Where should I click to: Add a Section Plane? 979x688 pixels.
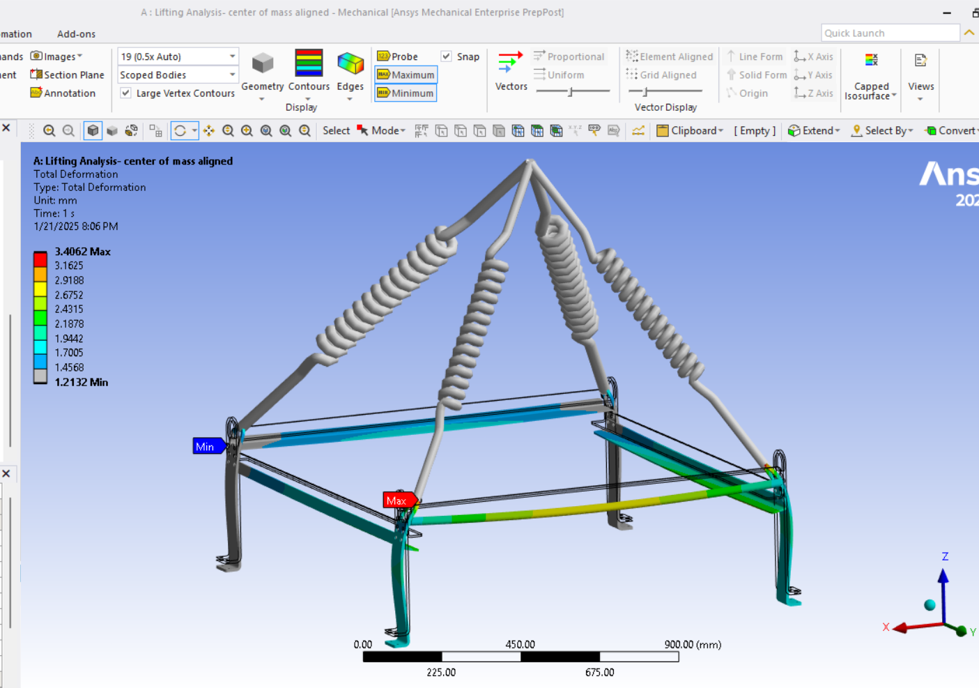click(x=67, y=75)
